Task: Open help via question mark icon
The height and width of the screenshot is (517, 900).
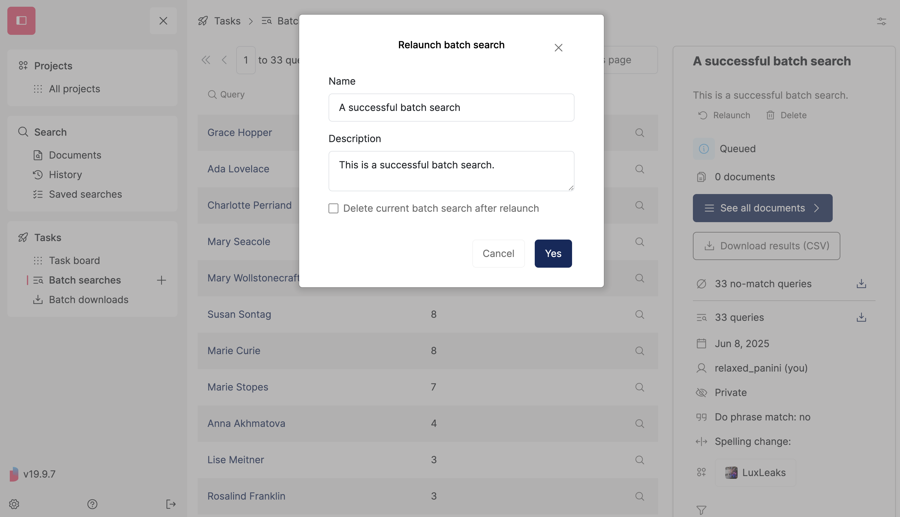Action: (92, 504)
